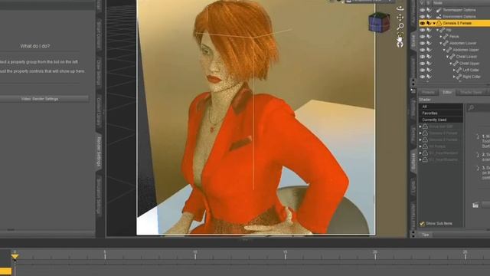This screenshot has width=490, height=276.
Task: Select the All shader filter
Action: pos(441,107)
